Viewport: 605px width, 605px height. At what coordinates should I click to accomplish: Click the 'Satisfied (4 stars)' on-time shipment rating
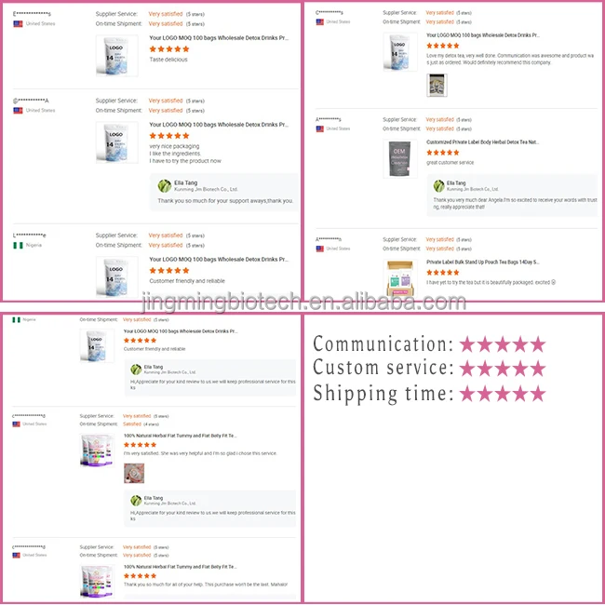pos(141,424)
